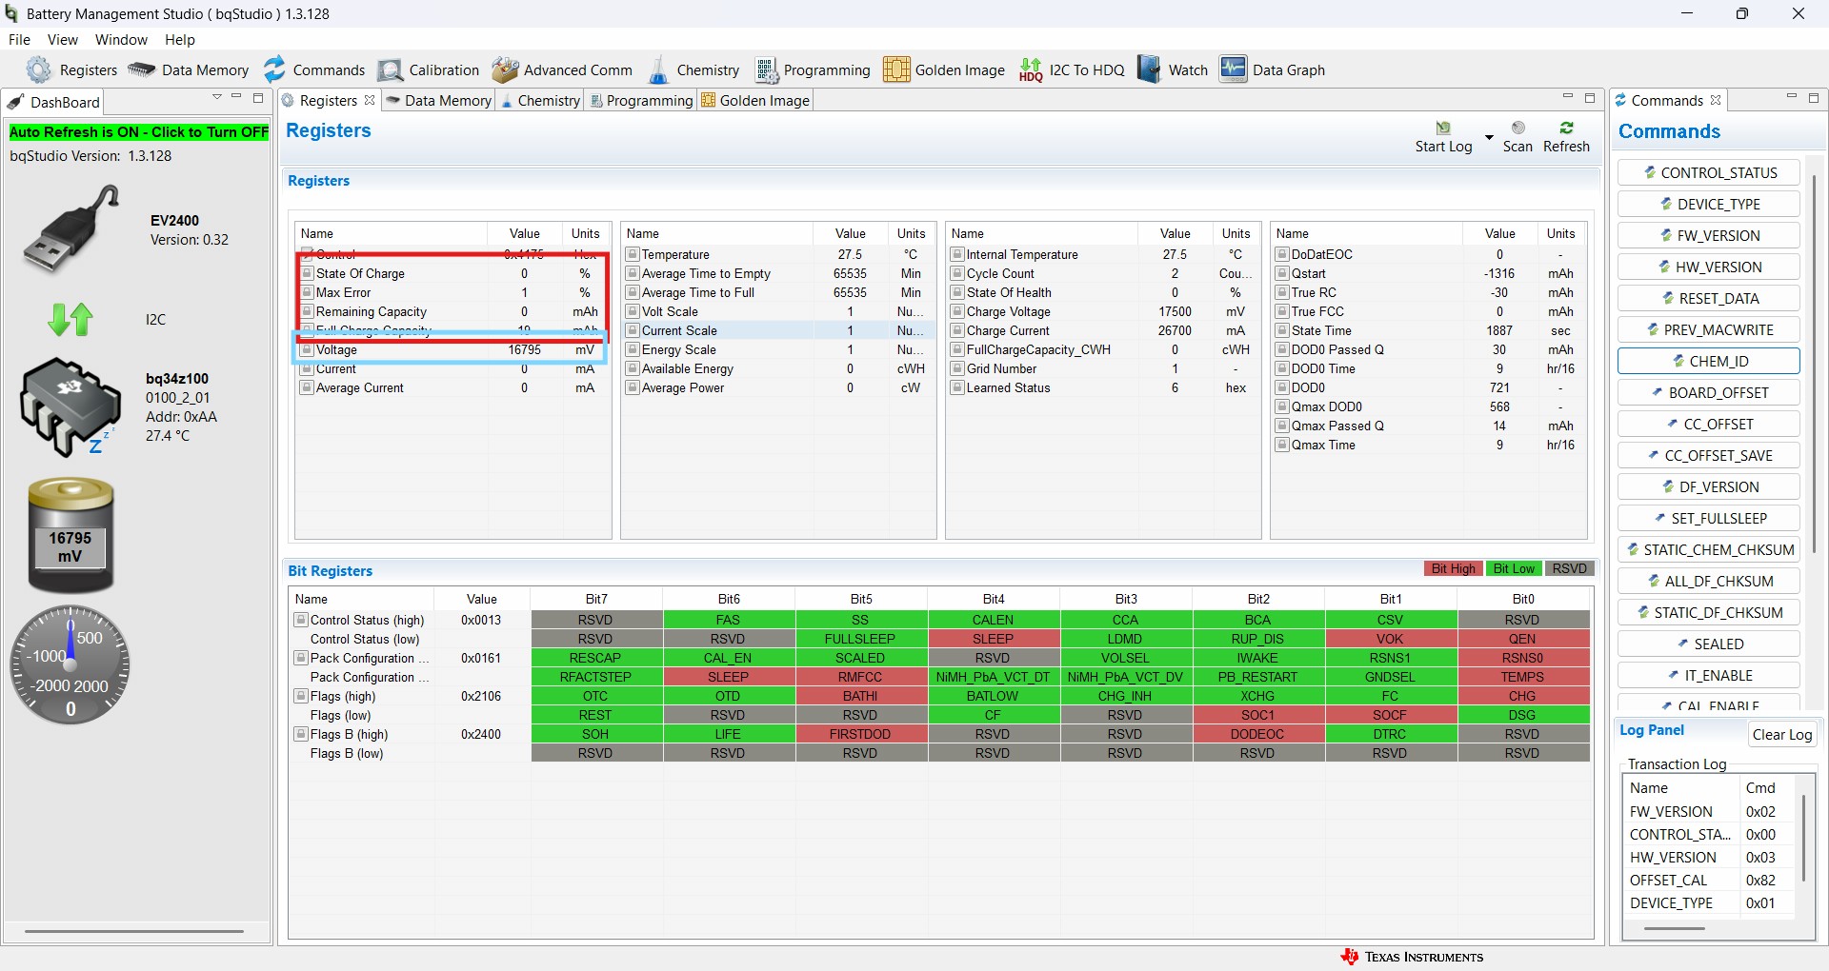Toggle the Flags (high) bit register checkbox

tap(301, 696)
